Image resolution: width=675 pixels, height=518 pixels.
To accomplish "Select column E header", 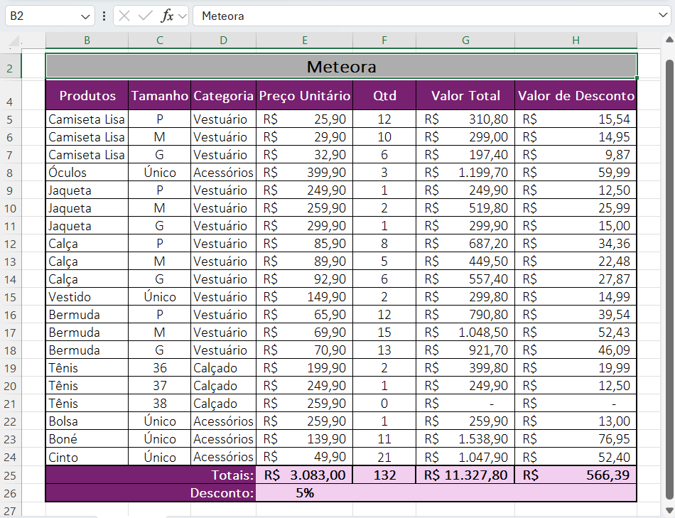I will pyautogui.click(x=304, y=41).
